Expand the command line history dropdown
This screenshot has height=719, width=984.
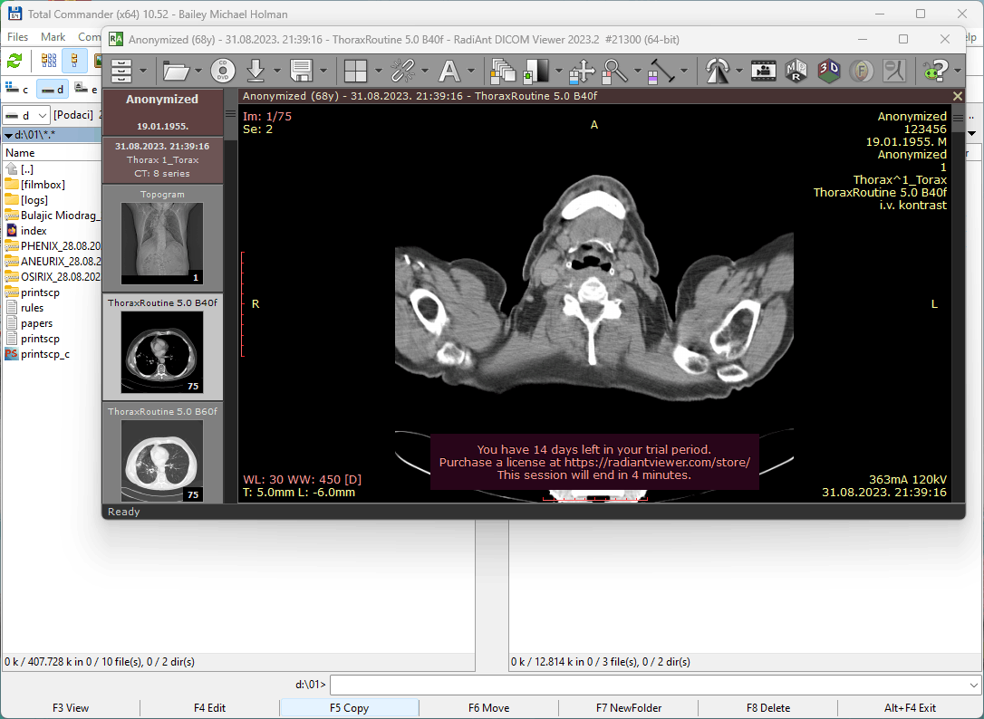coord(974,685)
